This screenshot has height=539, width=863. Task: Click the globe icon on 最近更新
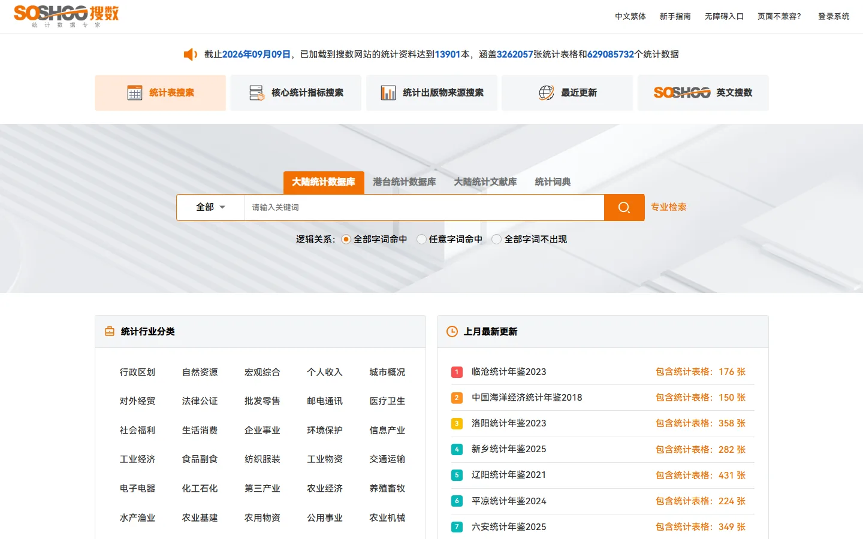point(547,92)
